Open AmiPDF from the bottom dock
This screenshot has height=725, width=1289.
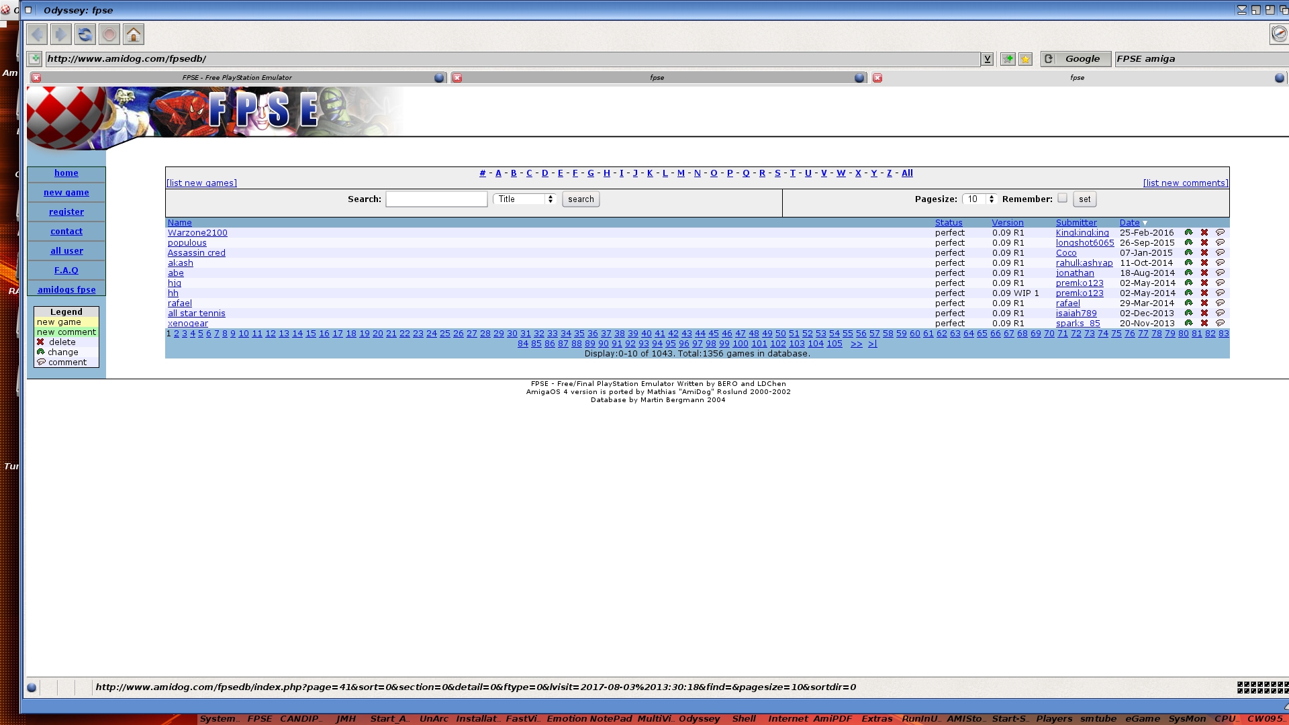[x=832, y=719]
